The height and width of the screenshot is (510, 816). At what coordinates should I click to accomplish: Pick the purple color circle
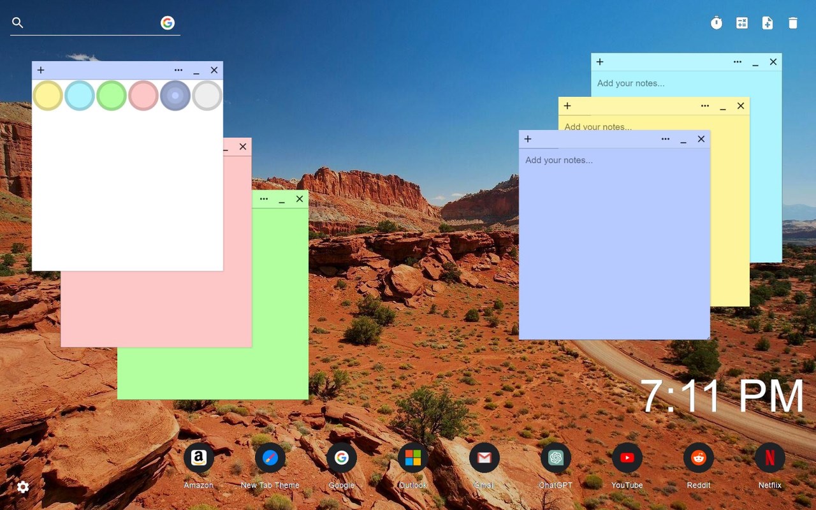(175, 96)
